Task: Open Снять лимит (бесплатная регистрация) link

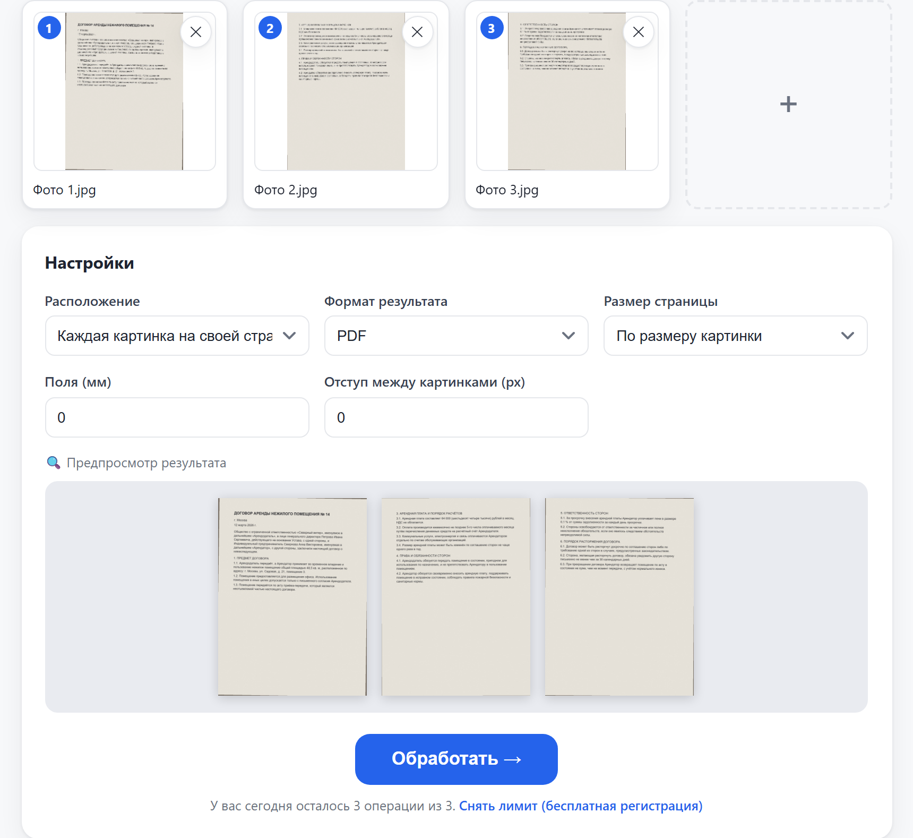Action: point(581,806)
